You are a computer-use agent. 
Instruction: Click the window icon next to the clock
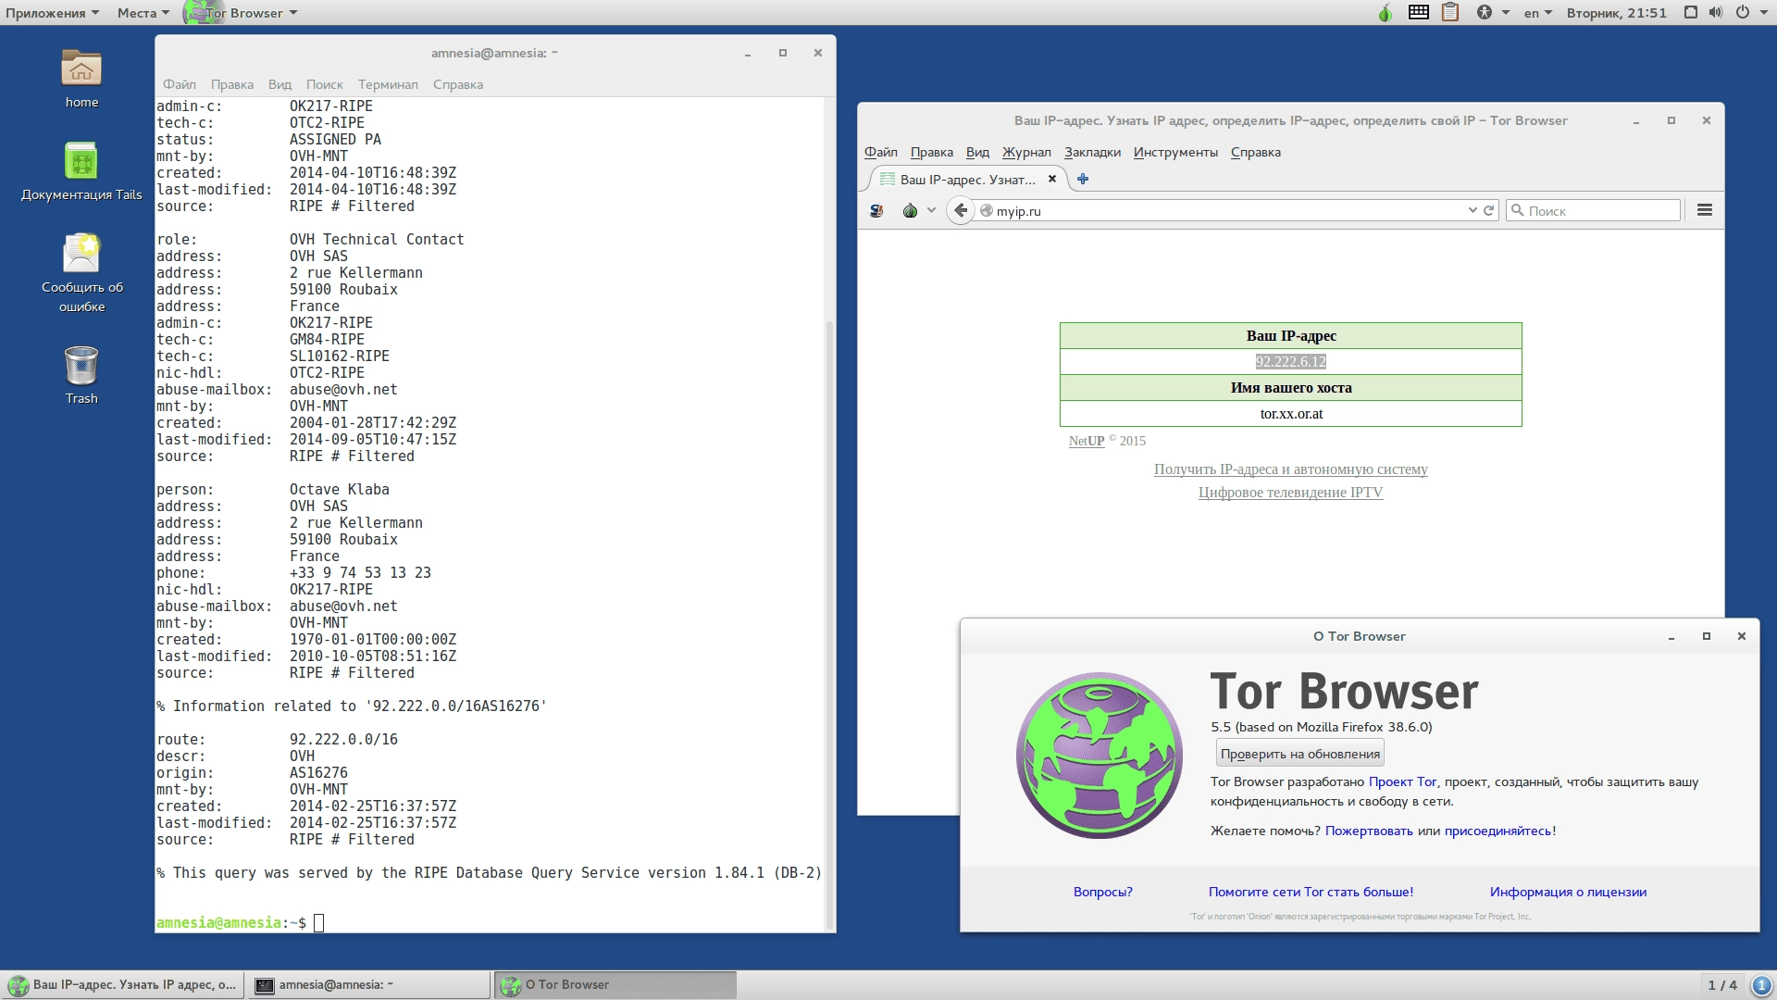(1690, 12)
